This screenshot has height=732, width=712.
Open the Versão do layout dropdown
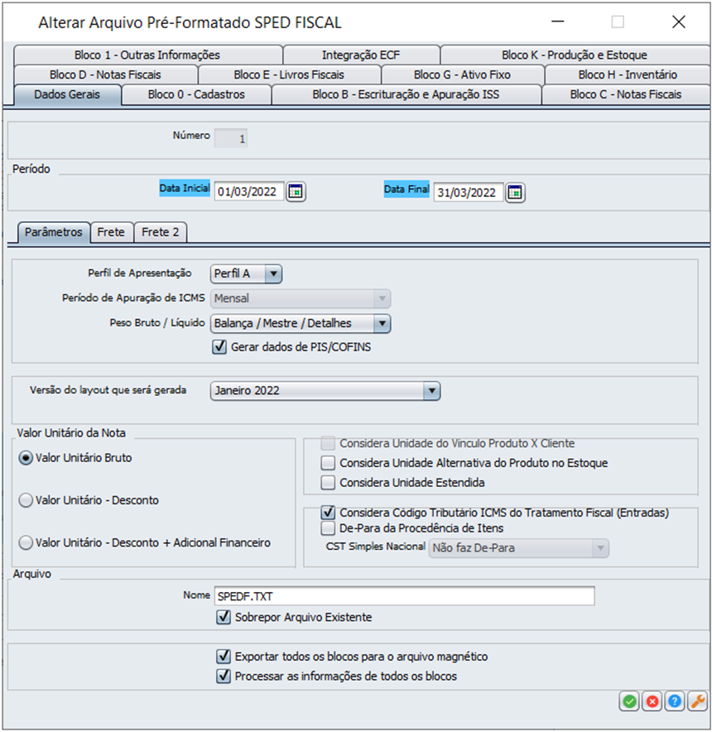coord(325,391)
